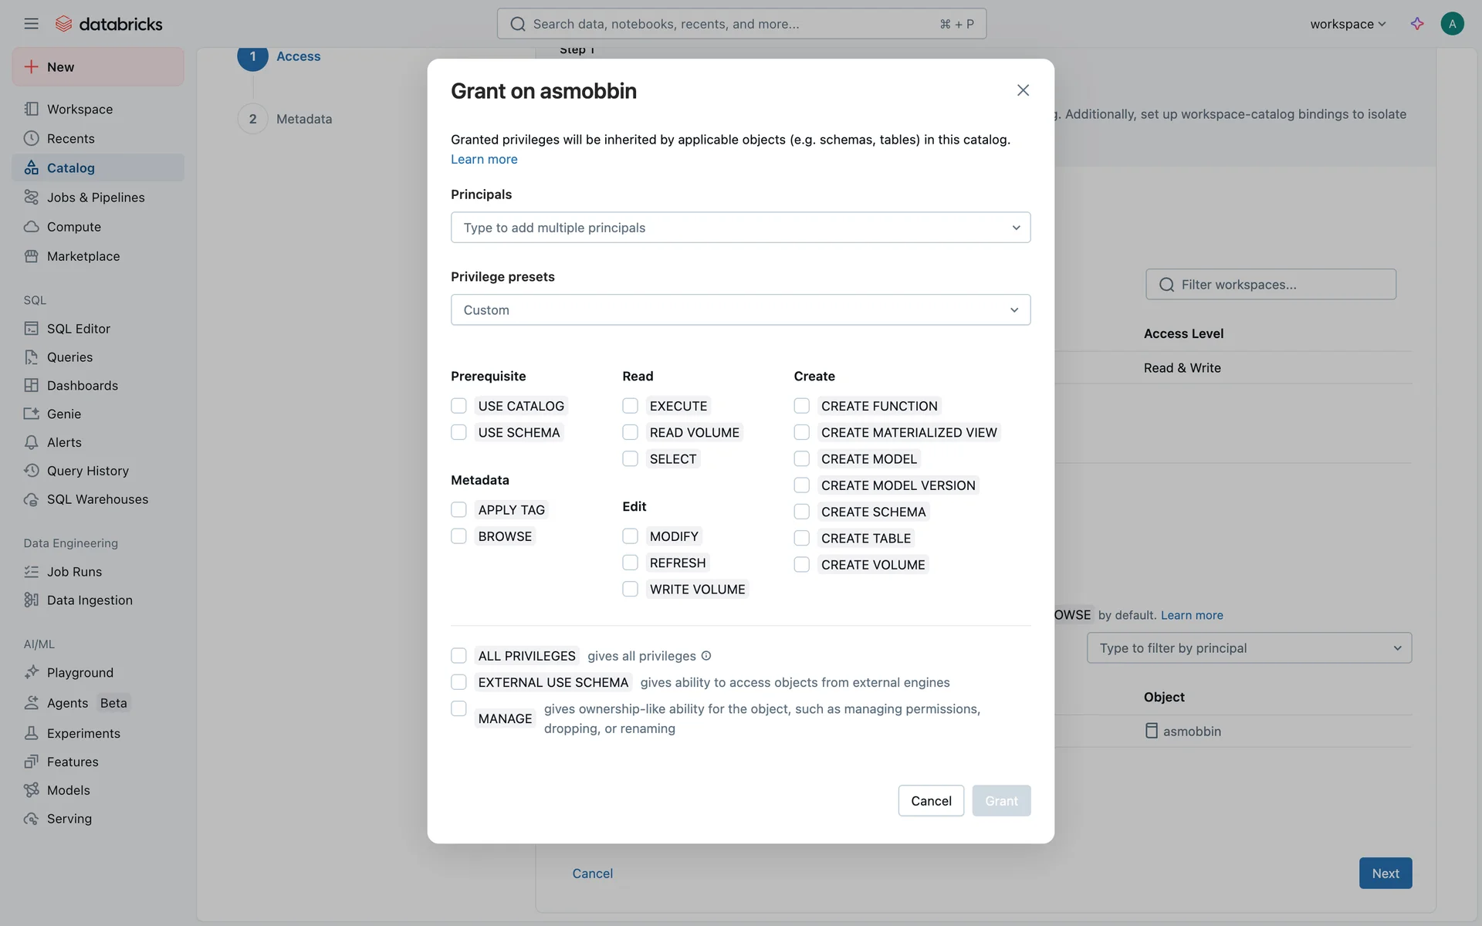Open the workspace switcher dropdown
Image resolution: width=1482 pixels, height=926 pixels.
(x=1348, y=24)
